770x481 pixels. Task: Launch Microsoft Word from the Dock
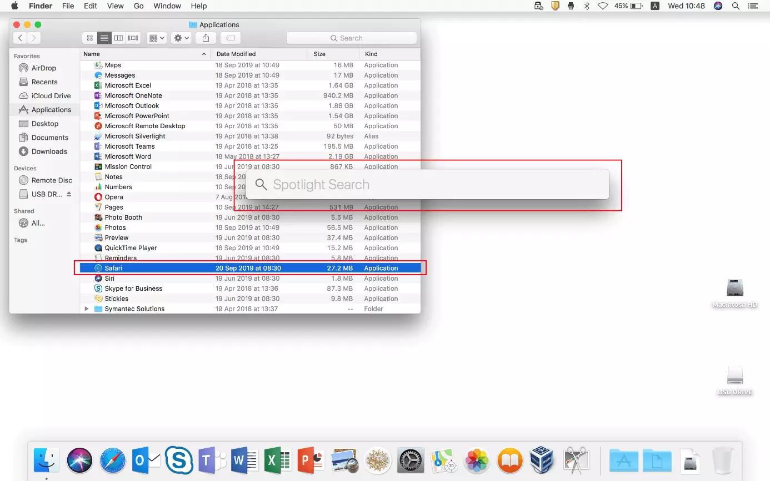[245, 460]
